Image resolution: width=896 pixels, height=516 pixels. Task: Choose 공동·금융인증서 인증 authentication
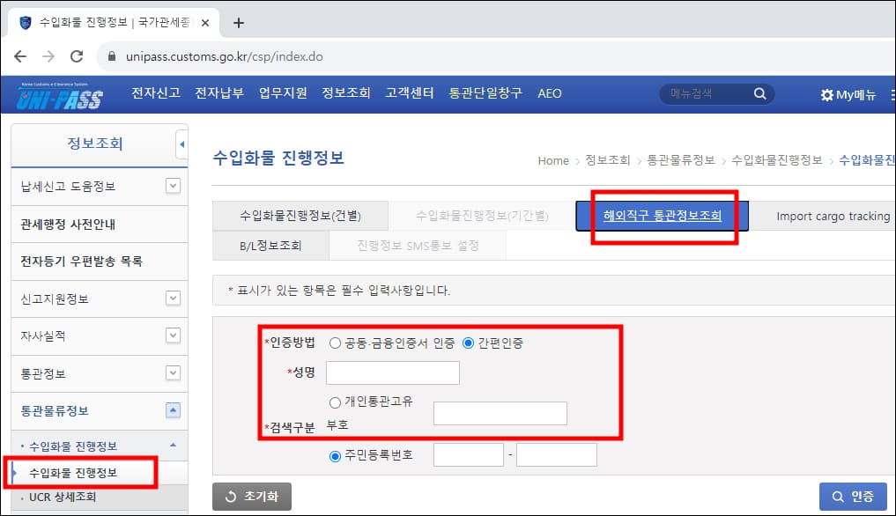(x=337, y=344)
